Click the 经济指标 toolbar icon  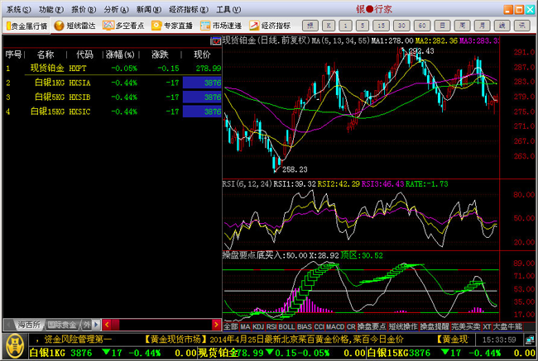coord(268,26)
